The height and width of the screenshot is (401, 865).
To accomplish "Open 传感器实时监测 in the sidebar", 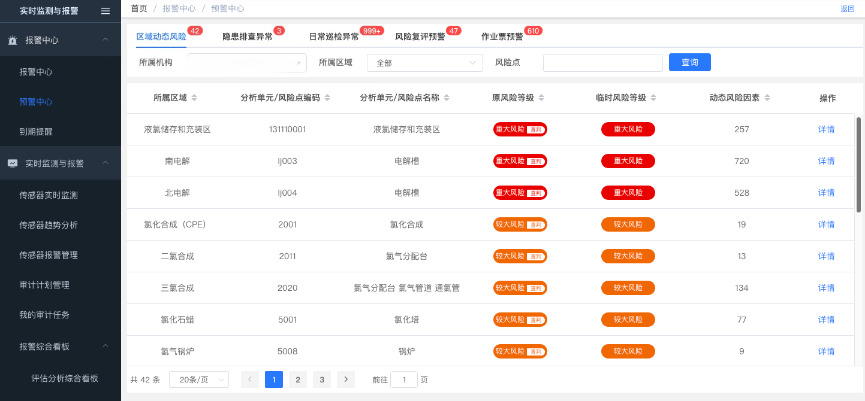I will click(49, 195).
